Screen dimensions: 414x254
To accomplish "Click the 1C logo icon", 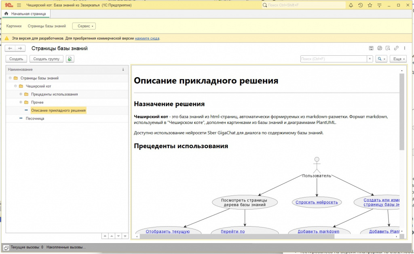I will [9, 5].
